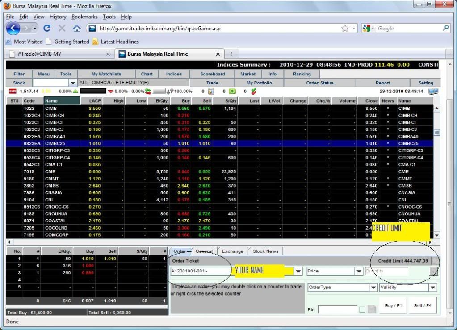457x330 pixels.
Task: Click the browser Reload icon
Action: (47, 29)
